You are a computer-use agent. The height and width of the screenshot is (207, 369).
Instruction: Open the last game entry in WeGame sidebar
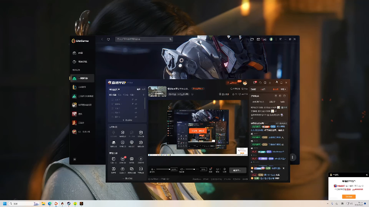pos(82,132)
